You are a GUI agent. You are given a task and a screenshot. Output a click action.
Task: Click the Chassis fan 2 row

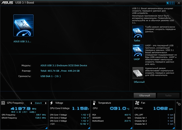pyautogui.click(x=154, y=121)
